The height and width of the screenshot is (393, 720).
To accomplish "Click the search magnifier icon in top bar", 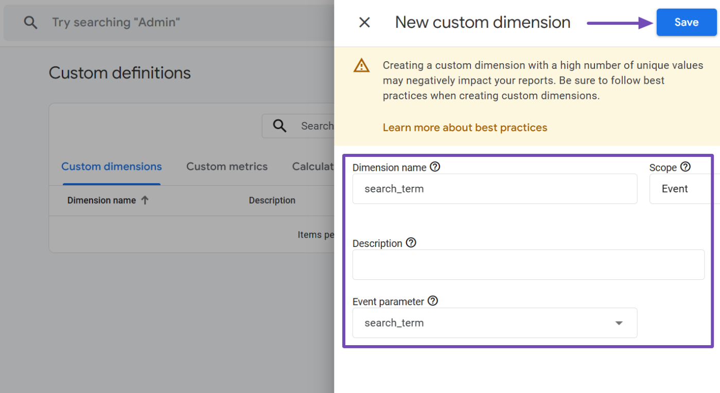I will point(31,23).
